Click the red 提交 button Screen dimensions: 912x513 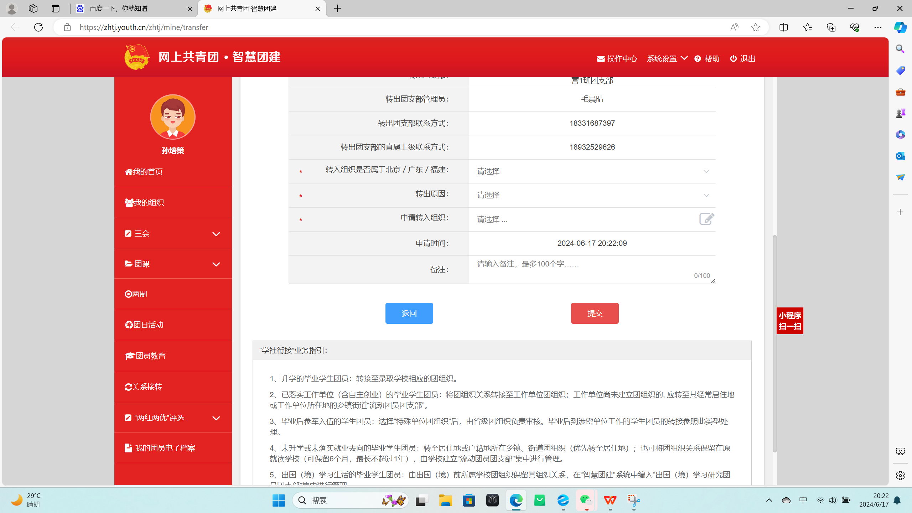[595, 313]
